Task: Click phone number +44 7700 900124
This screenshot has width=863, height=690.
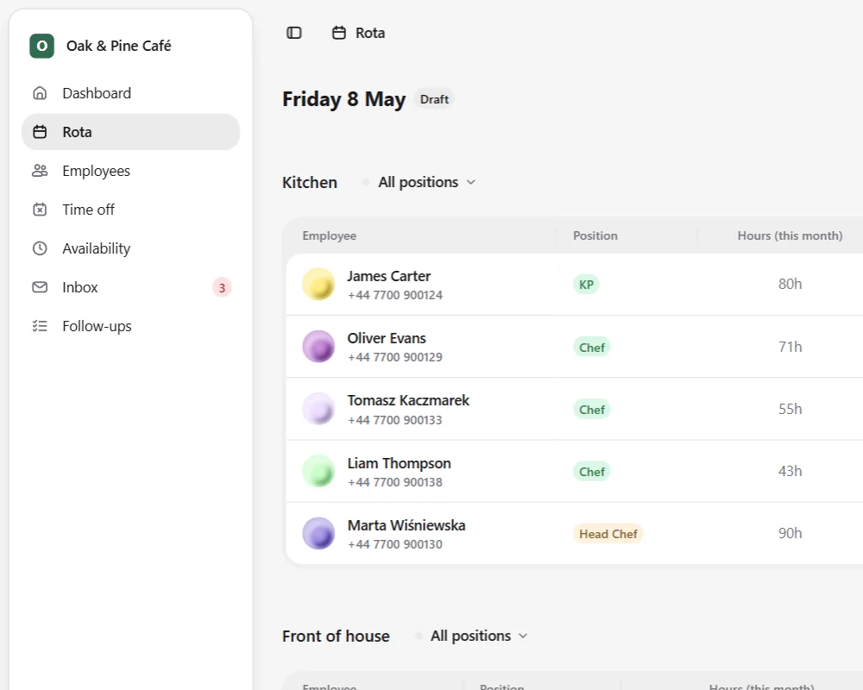Action: tap(394, 295)
